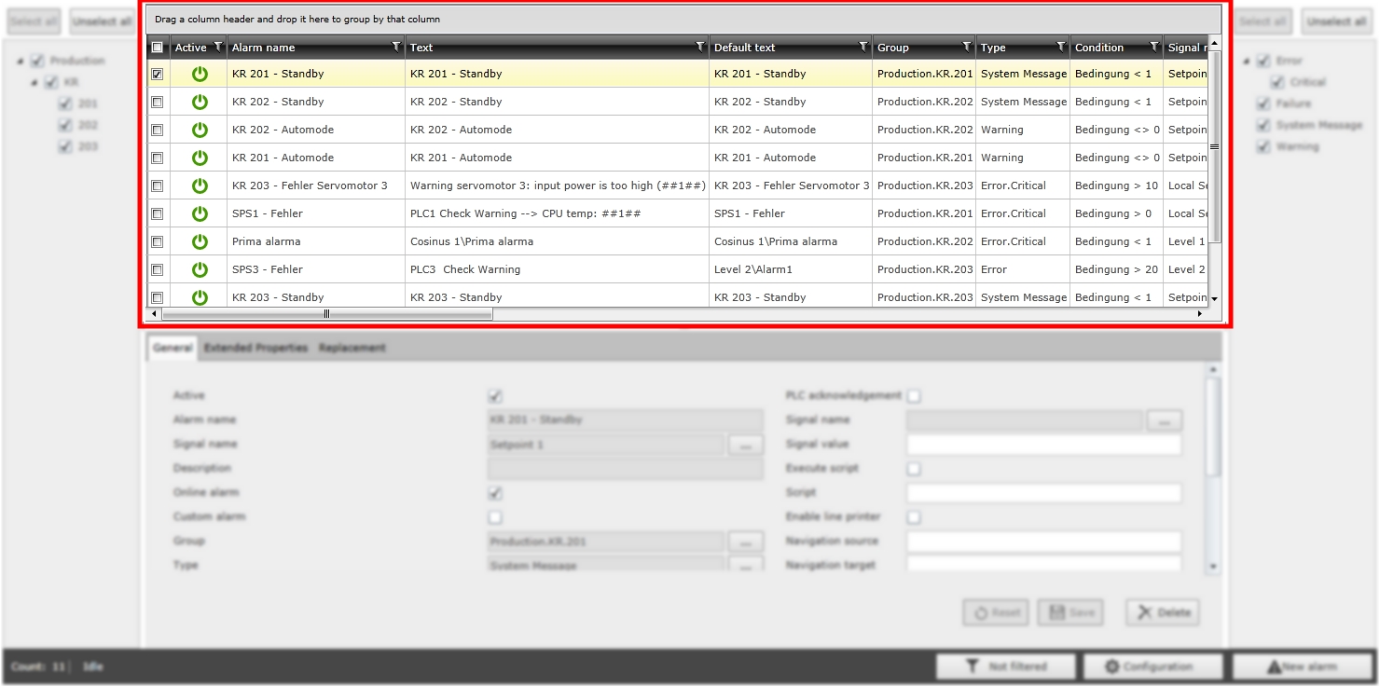Tick the select-all checkbox in grid header
The height and width of the screenshot is (687, 1380).
(x=157, y=48)
